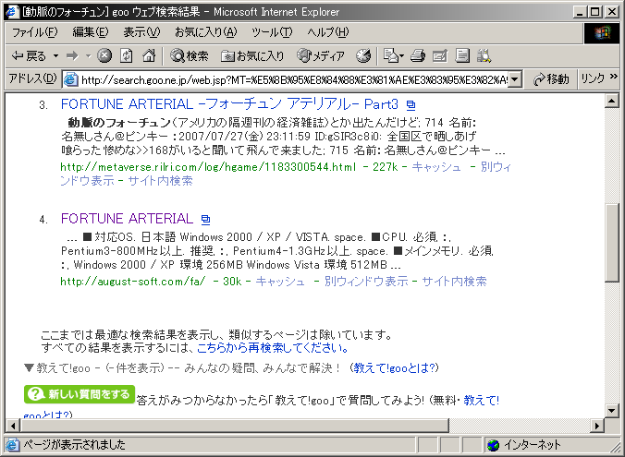Click metaverse.rilri.com URL text in result 3
Image resolution: width=625 pixels, height=457 pixels.
(x=208, y=167)
